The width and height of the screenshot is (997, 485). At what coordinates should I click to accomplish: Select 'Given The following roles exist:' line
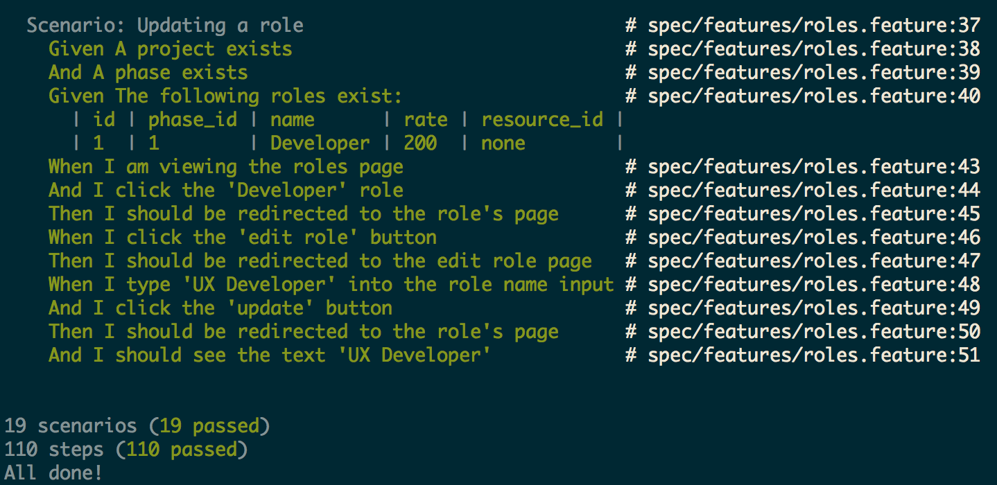coord(225,96)
